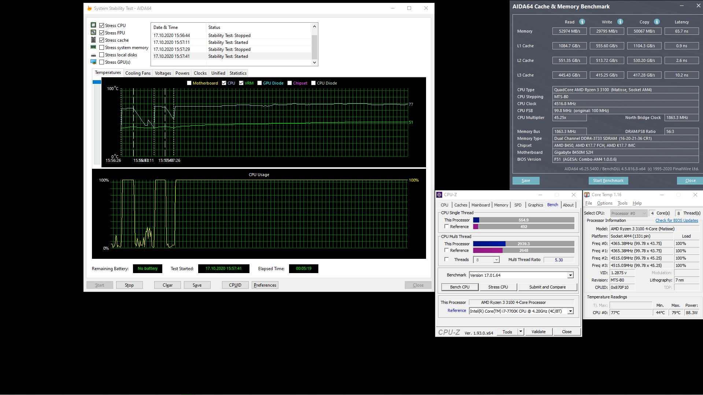Click the log list scroll-up arrow

pos(314,26)
